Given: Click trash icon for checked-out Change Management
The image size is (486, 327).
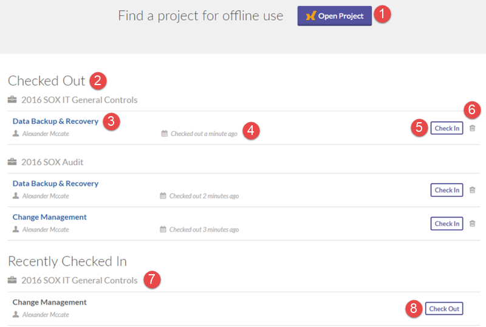Looking at the screenshot, I should click(x=473, y=224).
